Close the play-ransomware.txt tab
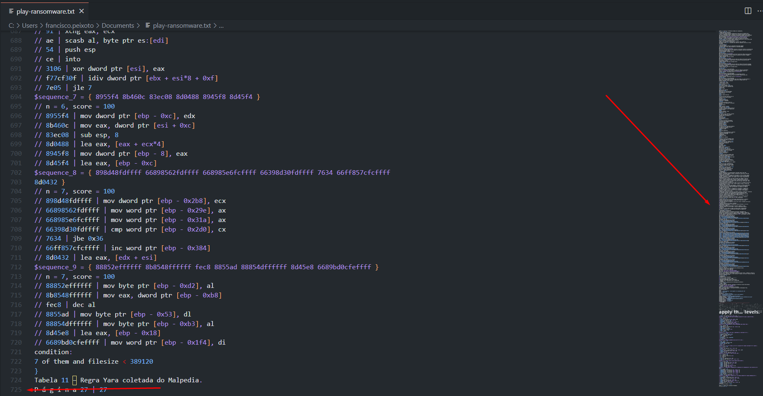This screenshot has height=396, width=763. point(82,11)
